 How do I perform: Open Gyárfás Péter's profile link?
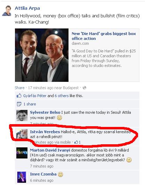[35, 96]
